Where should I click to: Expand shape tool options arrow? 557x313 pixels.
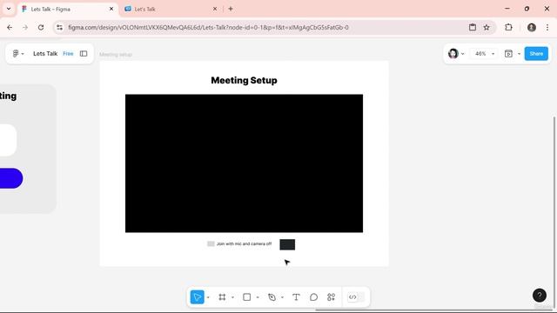coord(258,297)
